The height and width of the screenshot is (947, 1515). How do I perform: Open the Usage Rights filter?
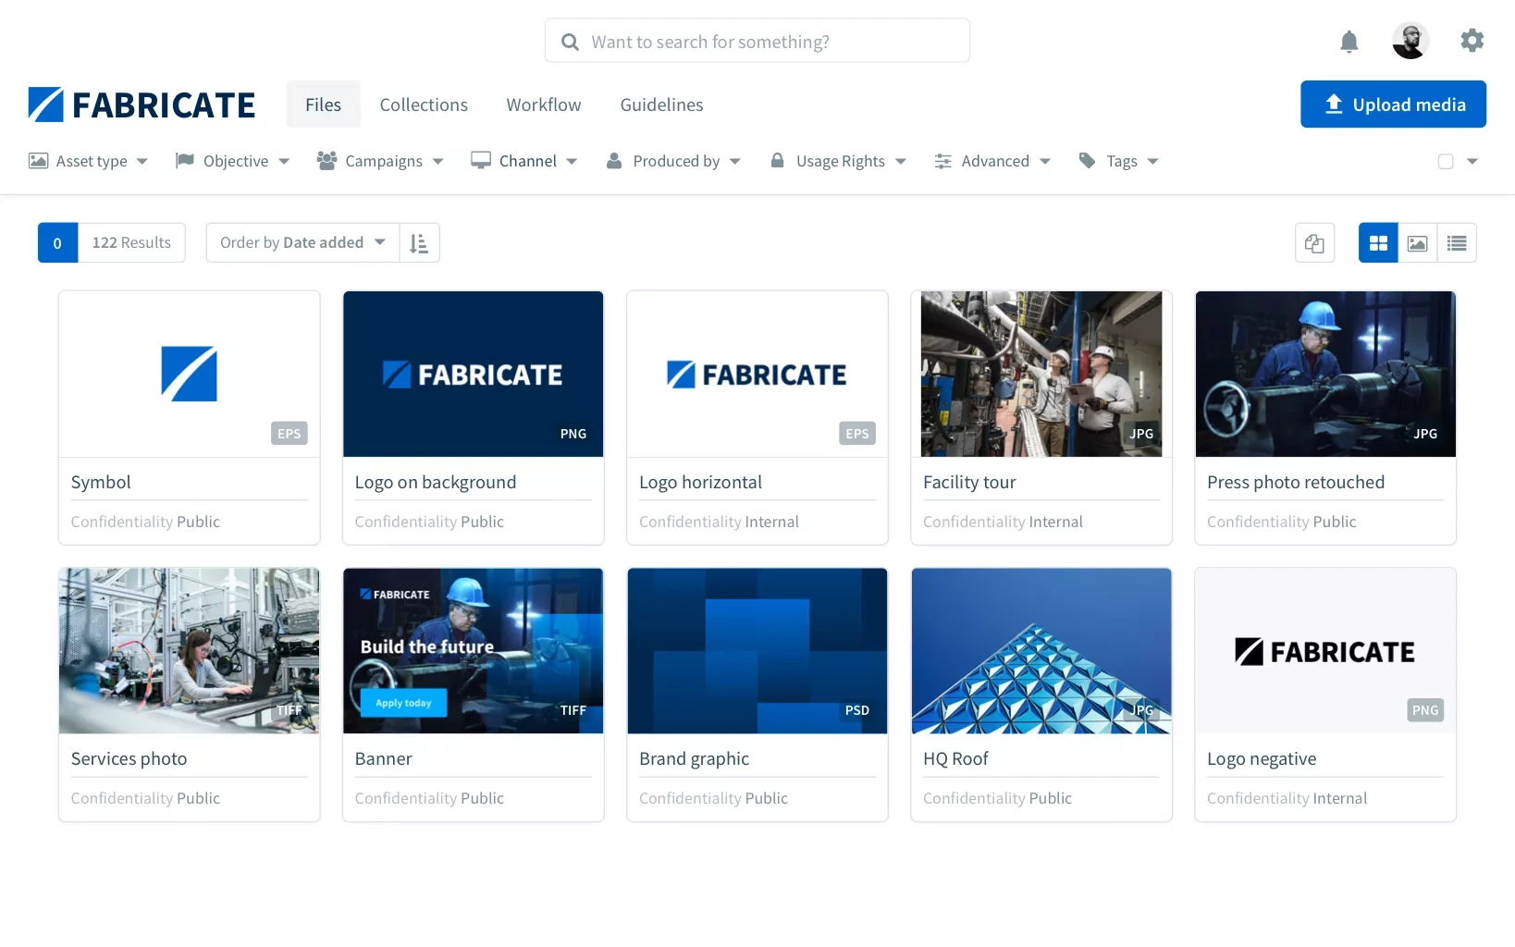pos(838,161)
